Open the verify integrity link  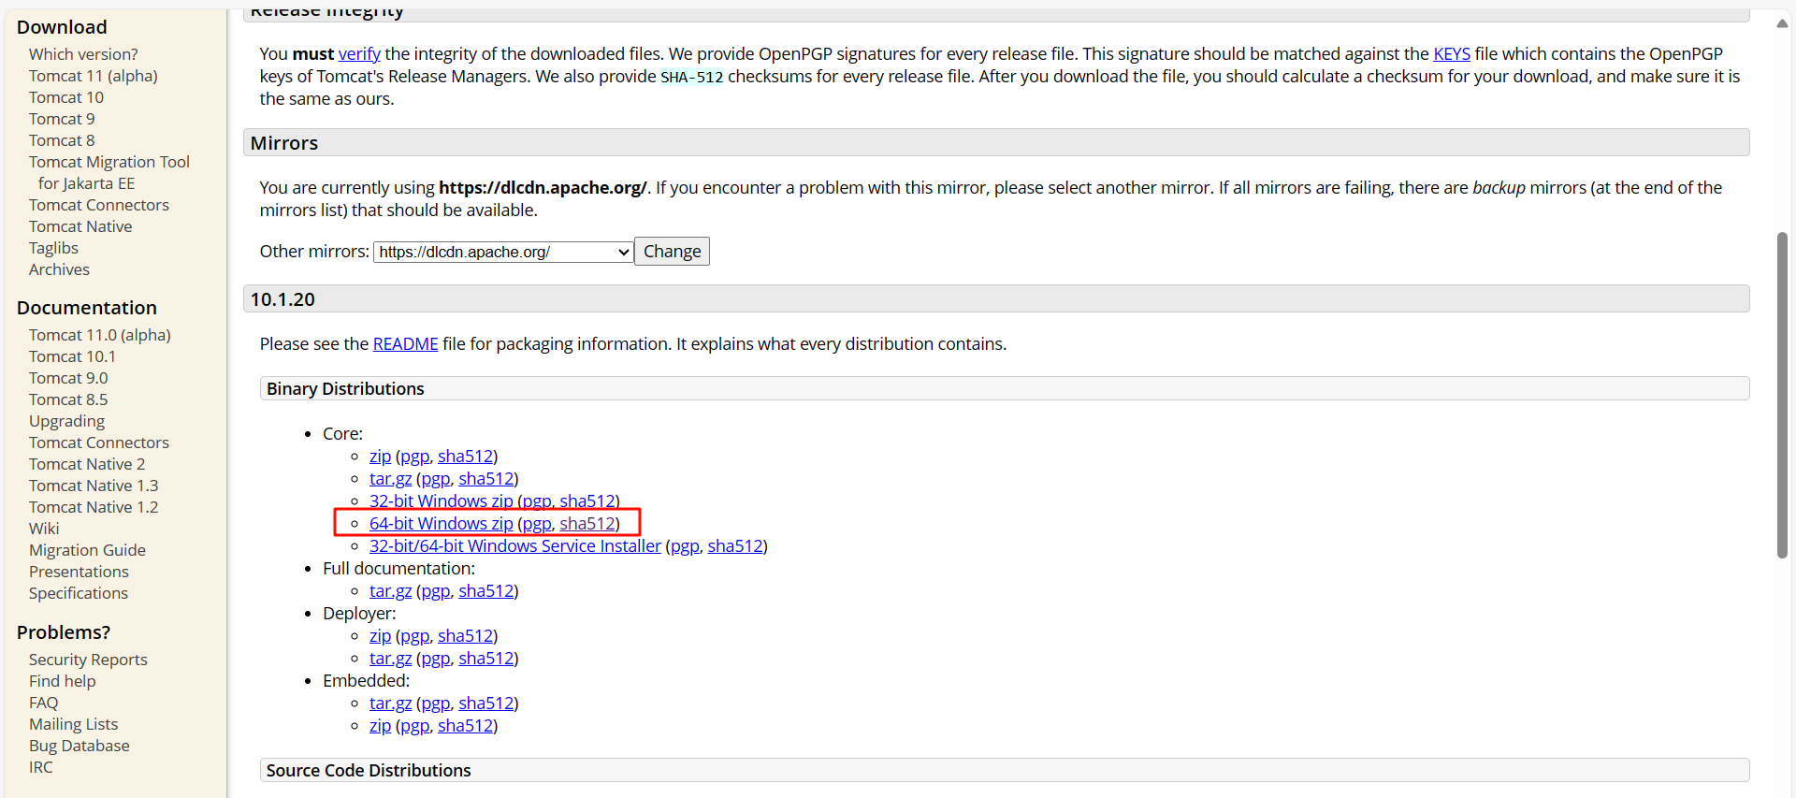(x=359, y=54)
